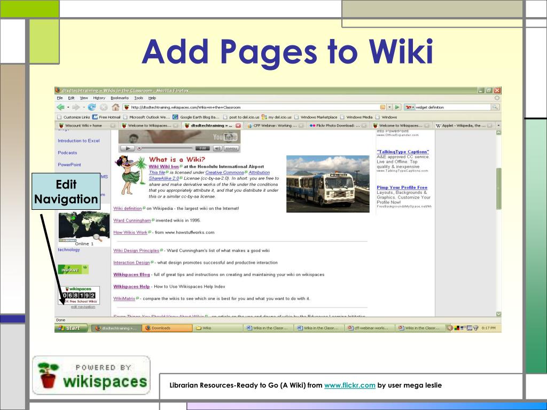Open the Wiki Design Principles link

[x=136, y=251]
